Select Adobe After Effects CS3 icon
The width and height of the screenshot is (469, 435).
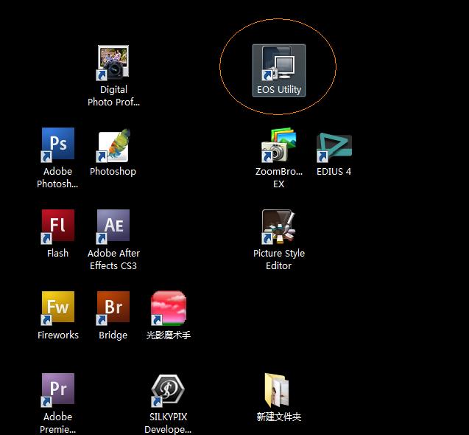pyautogui.click(x=113, y=227)
